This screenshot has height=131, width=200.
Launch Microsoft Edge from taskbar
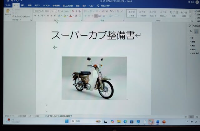pyautogui.click(x=125, y=122)
